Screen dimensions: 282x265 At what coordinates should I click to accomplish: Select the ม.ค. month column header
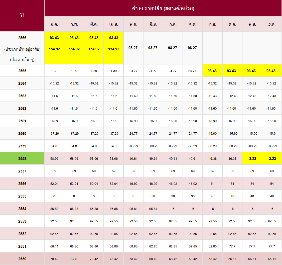point(54,24)
